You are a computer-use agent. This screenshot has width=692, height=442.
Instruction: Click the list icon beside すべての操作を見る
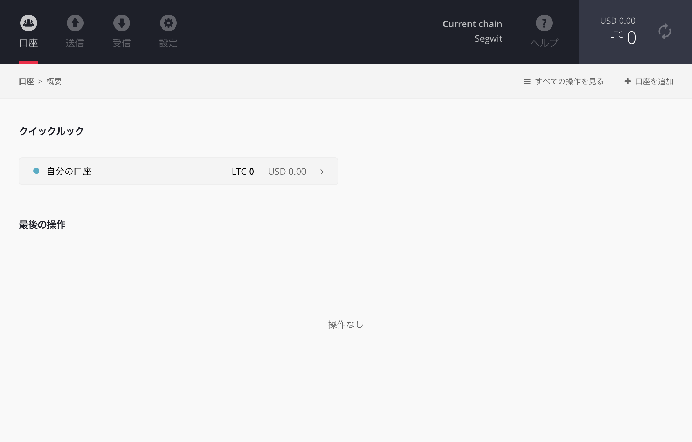point(527,81)
